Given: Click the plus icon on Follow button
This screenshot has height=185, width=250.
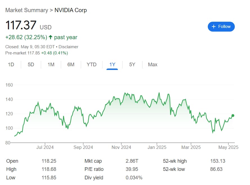Looking at the screenshot, I should (x=213, y=27).
